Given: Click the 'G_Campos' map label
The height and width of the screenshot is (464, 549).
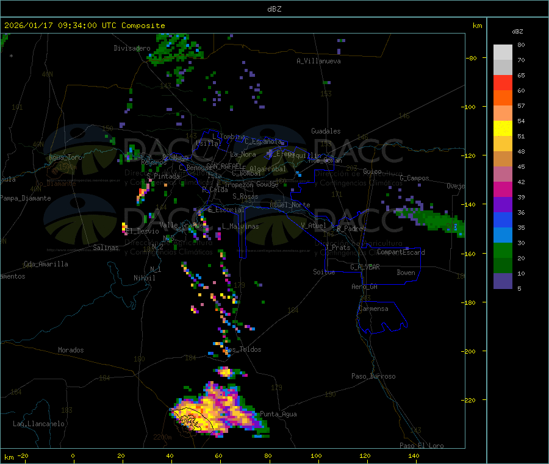Looking at the screenshot, I should (414, 178).
